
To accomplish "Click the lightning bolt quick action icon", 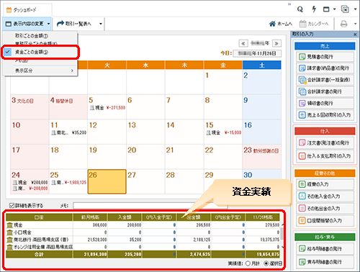I will tap(314, 9).
